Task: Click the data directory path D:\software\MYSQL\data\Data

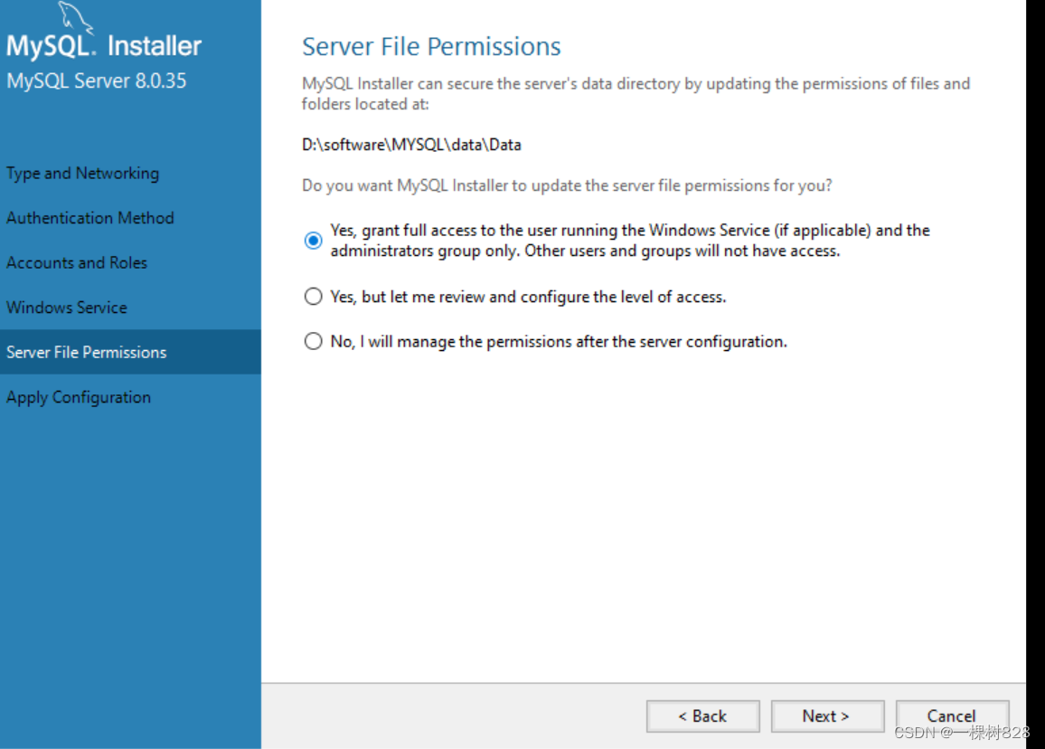Action: (x=411, y=145)
